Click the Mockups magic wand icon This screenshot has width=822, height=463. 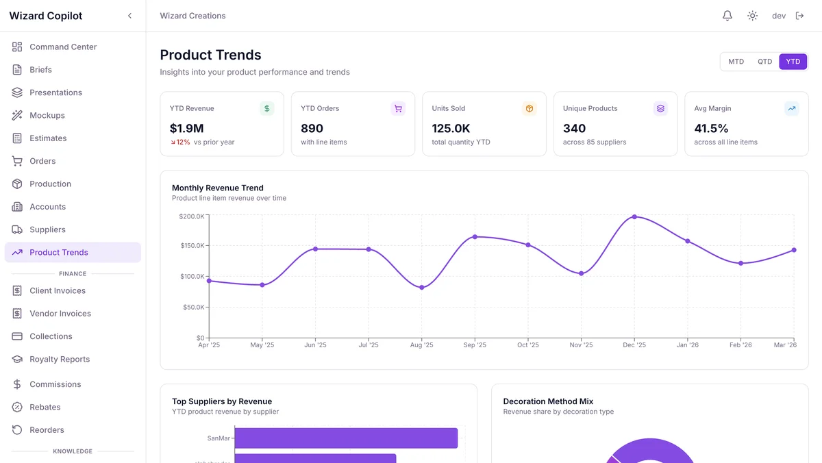(17, 115)
